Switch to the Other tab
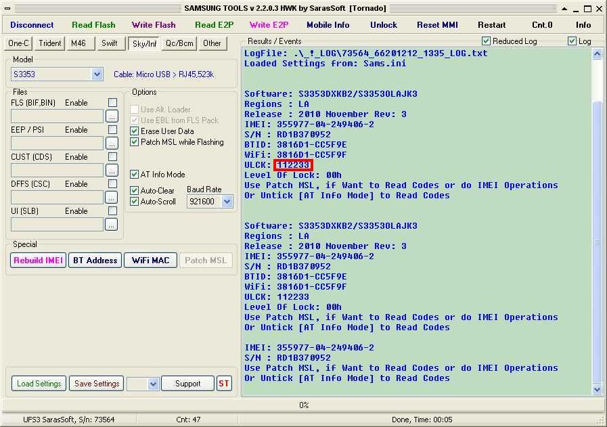This screenshot has height=427, width=607. pos(212,43)
